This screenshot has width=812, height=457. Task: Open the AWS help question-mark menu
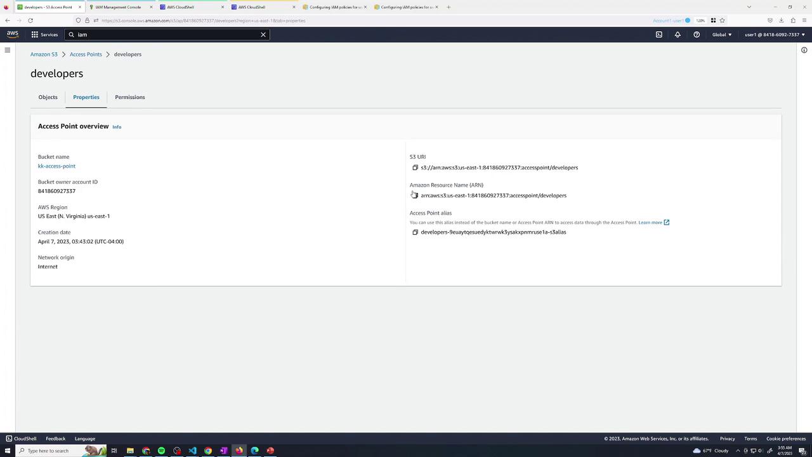(x=697, y=34)
